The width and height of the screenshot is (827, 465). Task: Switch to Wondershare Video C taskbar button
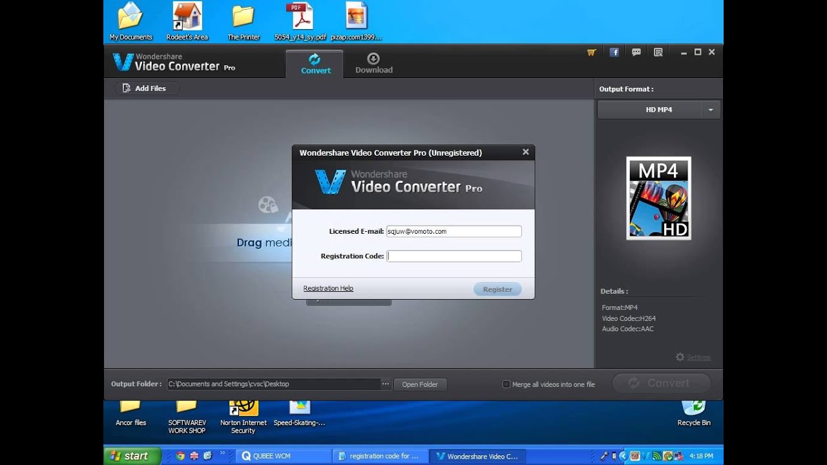tap(477, 456)
